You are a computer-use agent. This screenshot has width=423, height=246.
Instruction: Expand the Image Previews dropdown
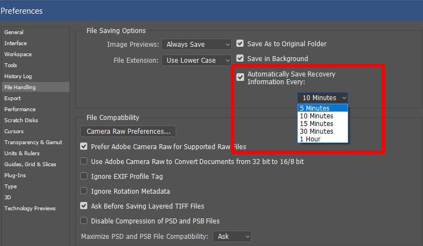pos(197,45)
